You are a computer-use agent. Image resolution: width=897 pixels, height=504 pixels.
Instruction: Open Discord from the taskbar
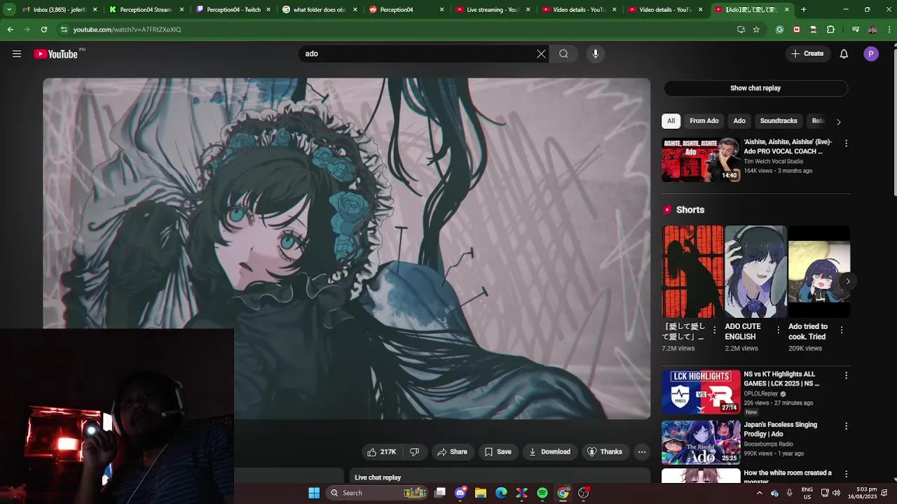point(460,493)
